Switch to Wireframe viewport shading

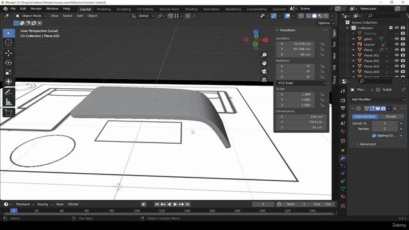point(308,16)
